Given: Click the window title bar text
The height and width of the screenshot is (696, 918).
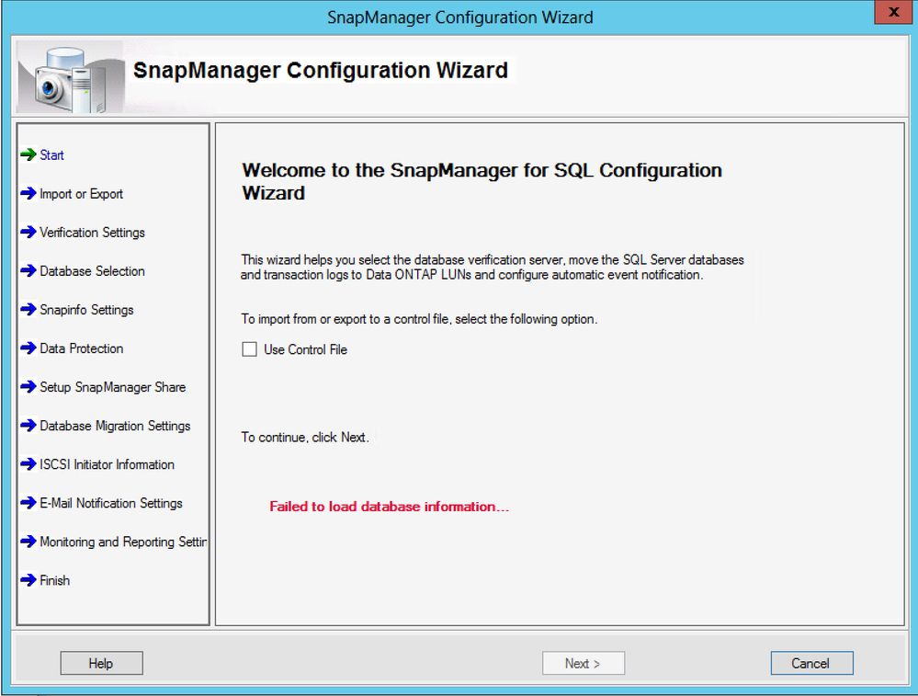Looking at the screenshot, I should coord(459,17).
